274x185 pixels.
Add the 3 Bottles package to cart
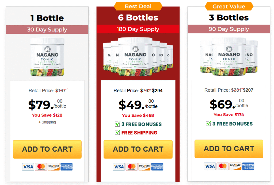coord(229,149)
